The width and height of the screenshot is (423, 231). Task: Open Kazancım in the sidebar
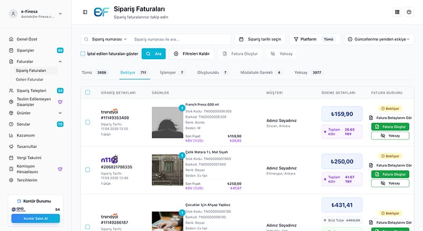[25, 135]
